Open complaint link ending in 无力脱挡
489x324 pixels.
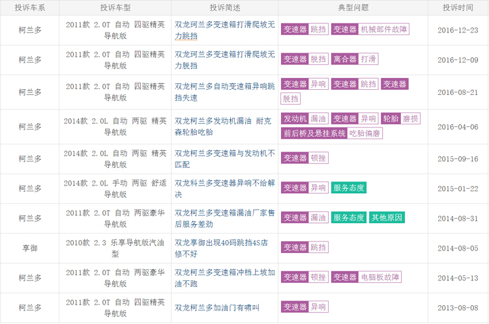224,60
